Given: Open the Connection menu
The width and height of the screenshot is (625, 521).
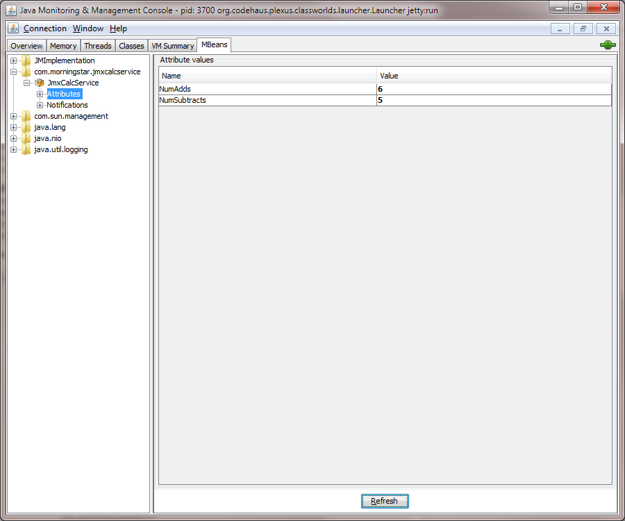Looking at the screenshot, I should 45,28.
